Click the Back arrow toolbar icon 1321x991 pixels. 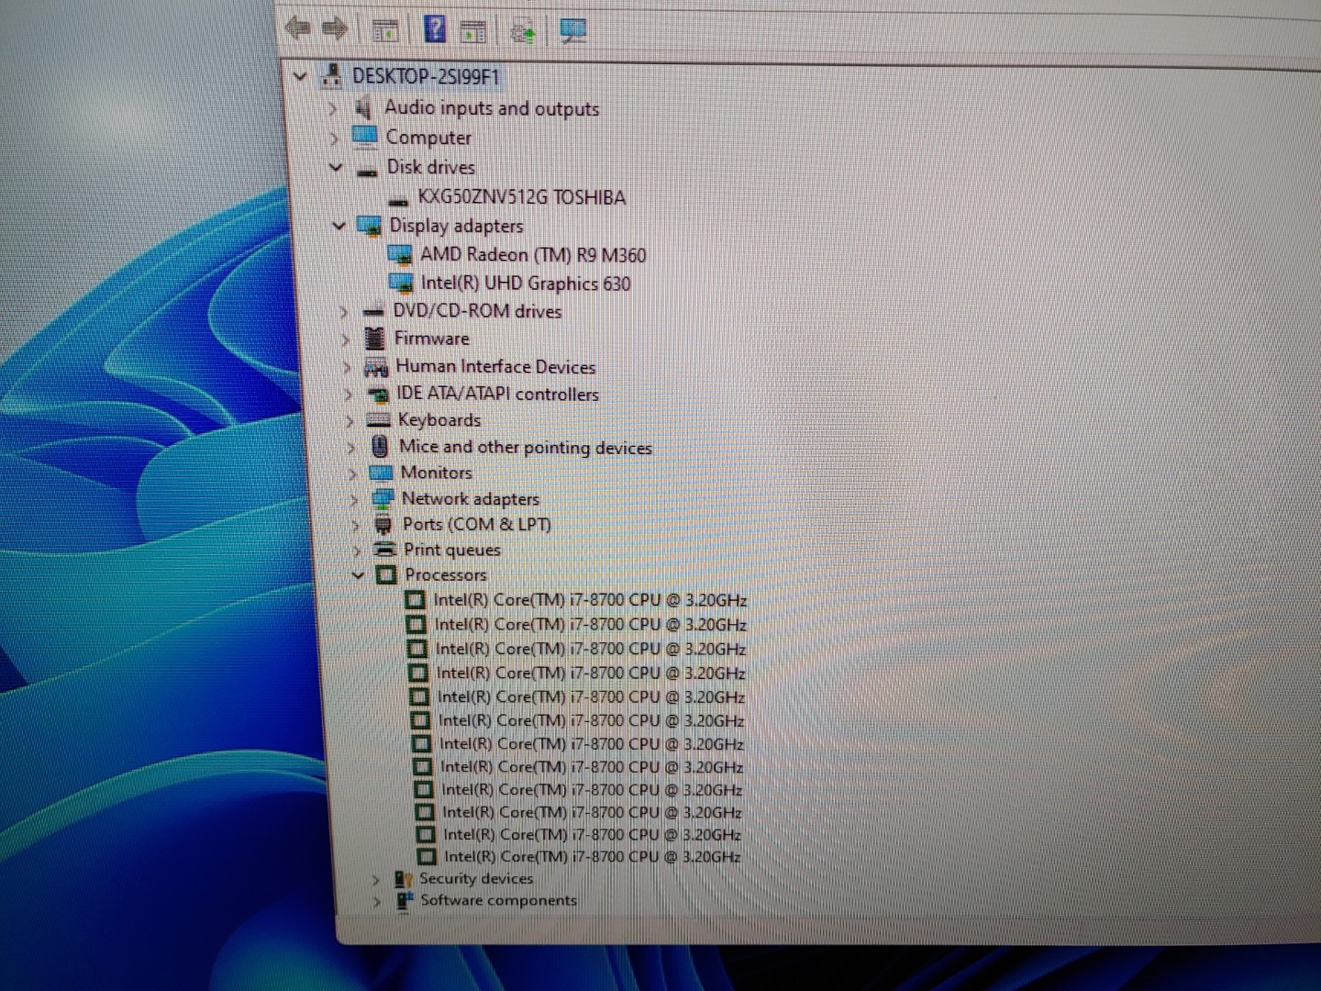pyautogui.click(x=298, y=28)
